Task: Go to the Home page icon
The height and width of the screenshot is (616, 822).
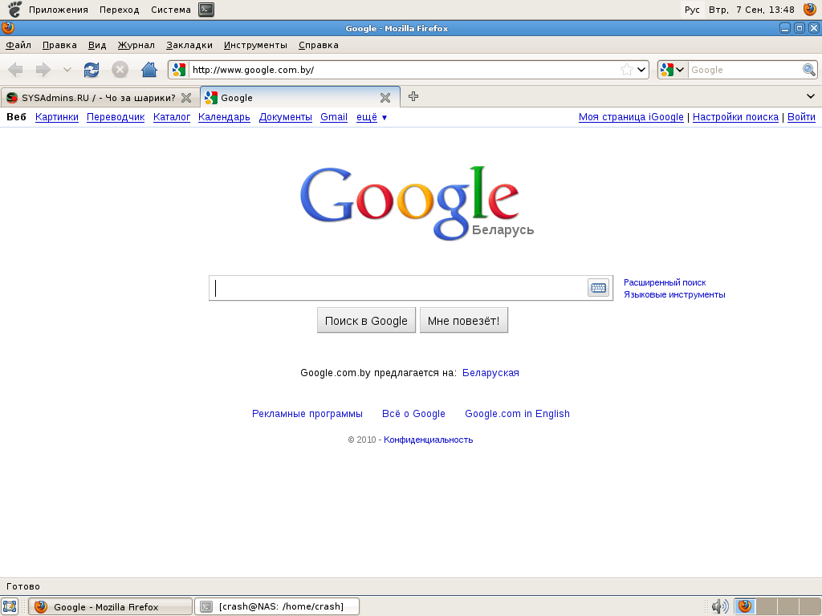Action: click(149, 70)
